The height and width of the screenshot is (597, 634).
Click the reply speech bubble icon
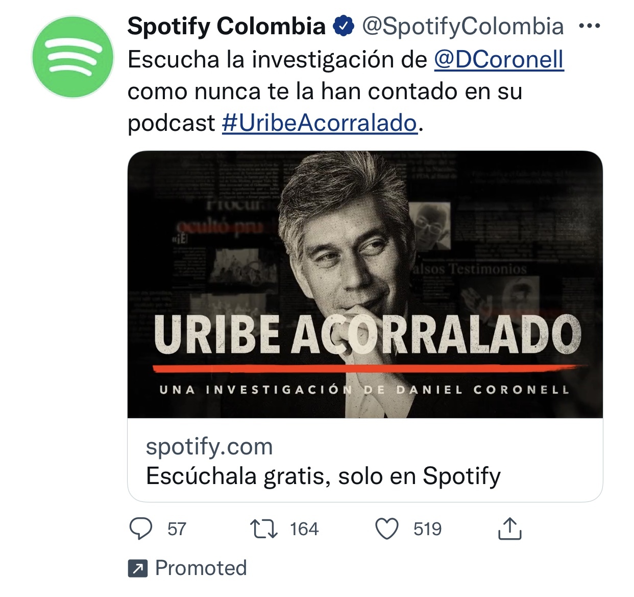point(141,529)
